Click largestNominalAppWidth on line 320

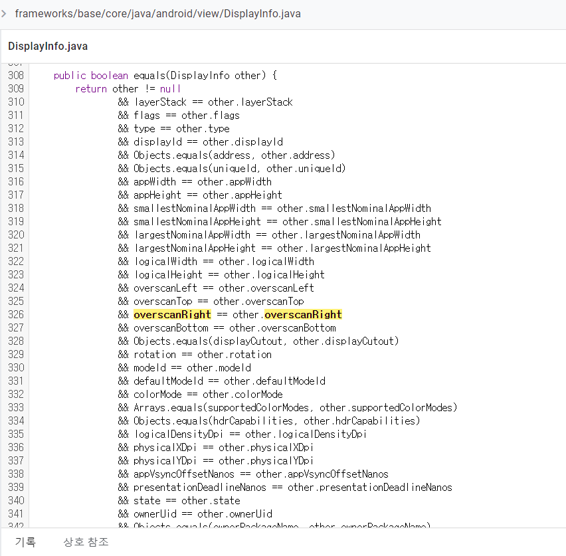click(192, 235)
